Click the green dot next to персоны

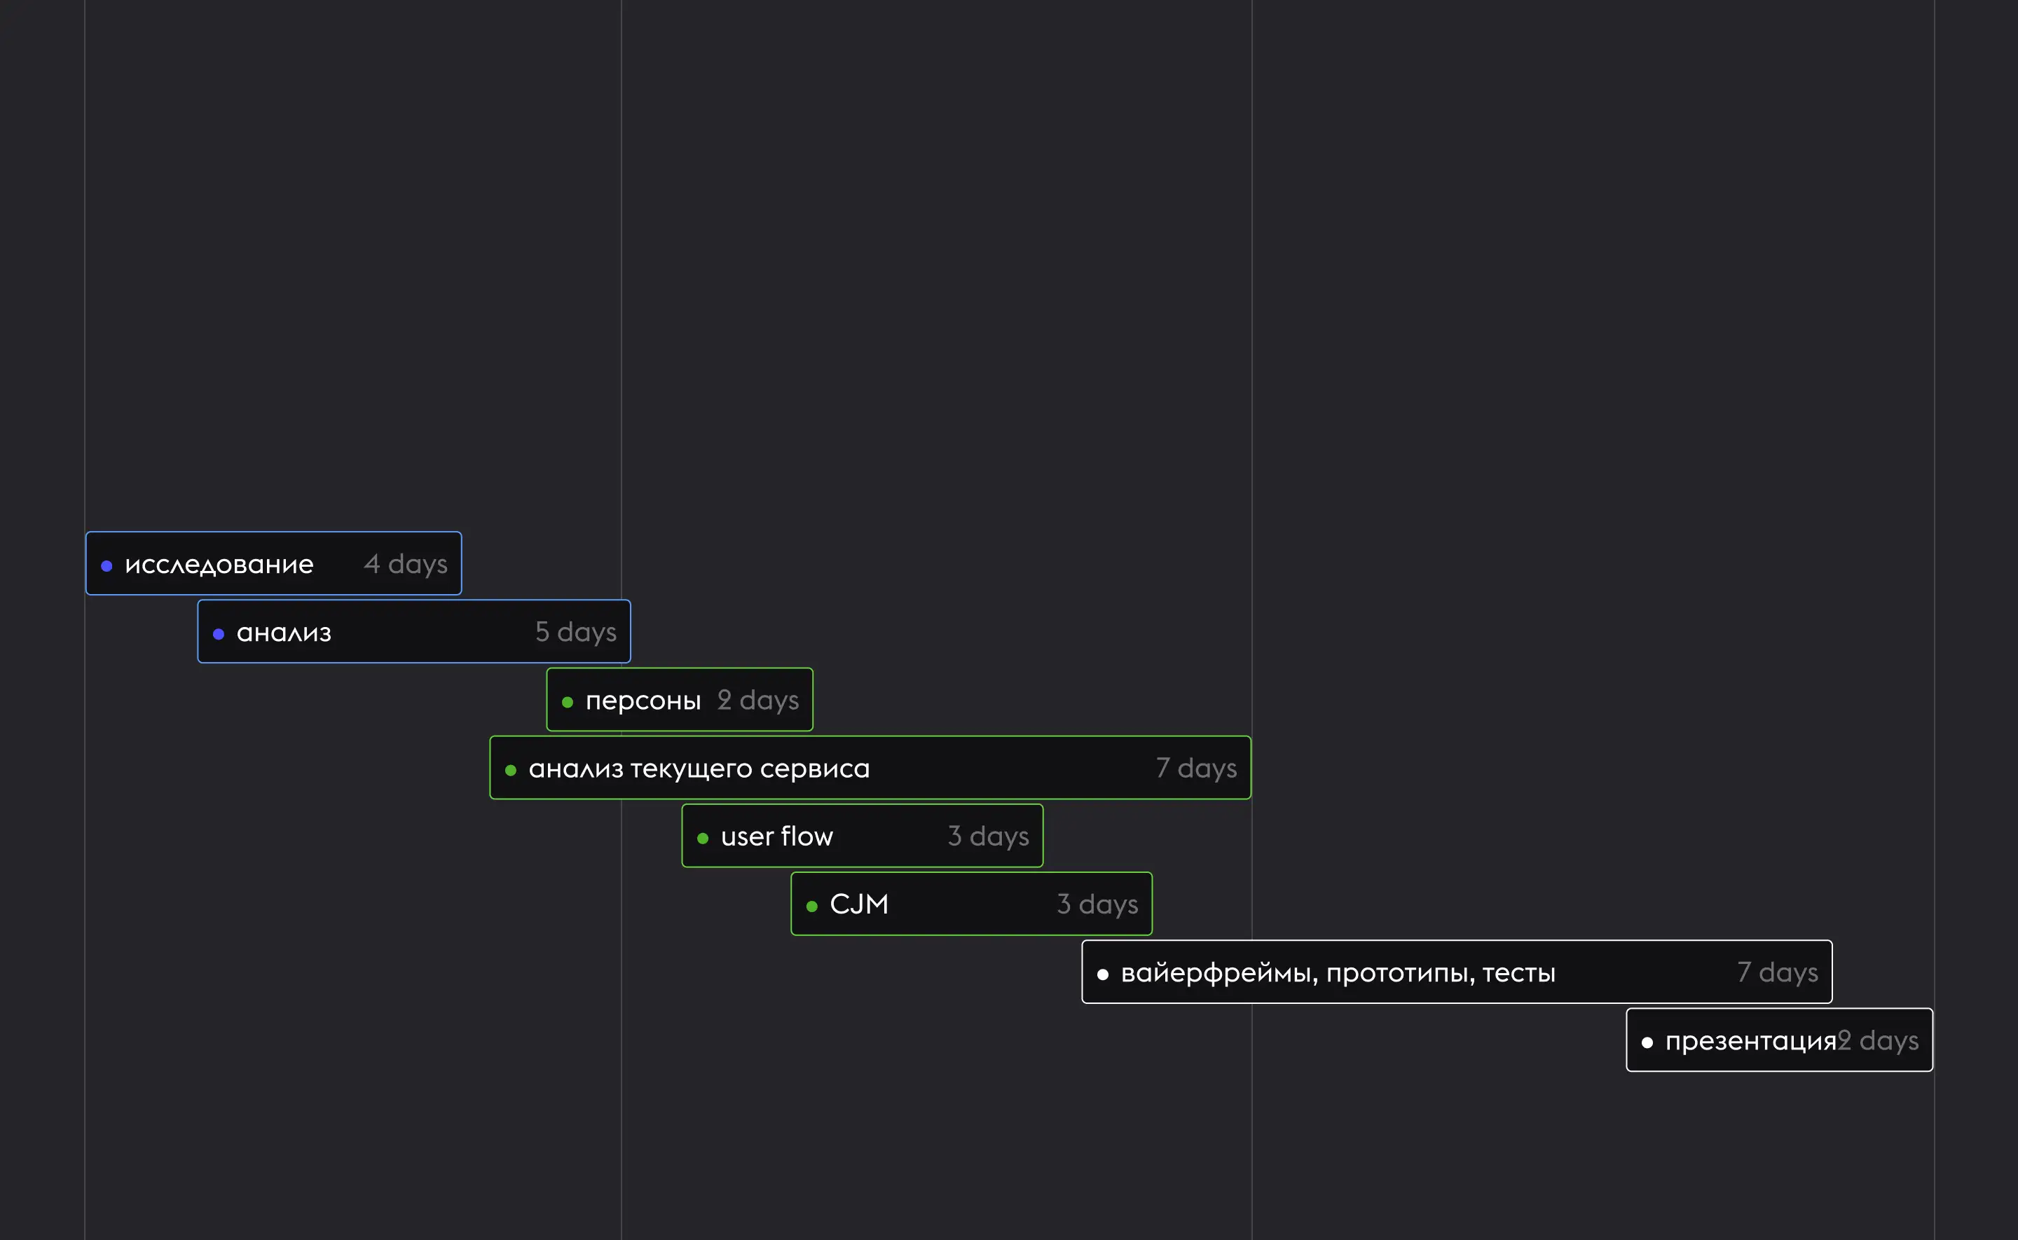click(567, 702)
